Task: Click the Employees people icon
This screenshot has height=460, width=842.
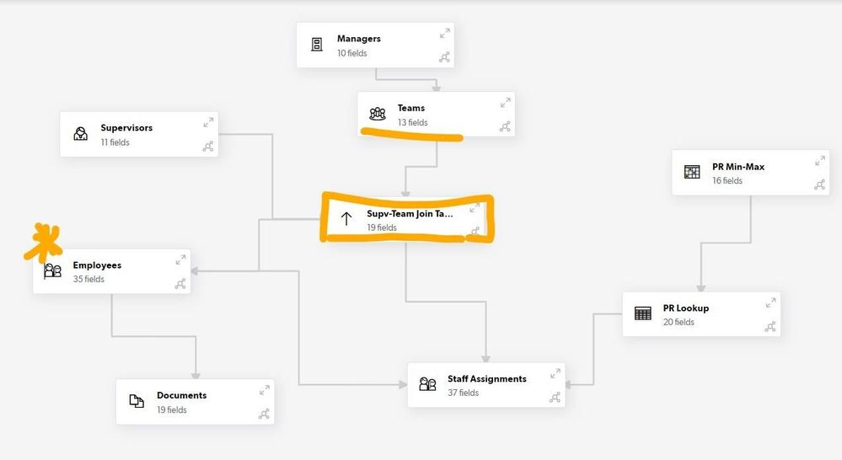Action: [52, 270]
